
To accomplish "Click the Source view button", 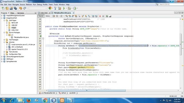I will coord(41,16).
